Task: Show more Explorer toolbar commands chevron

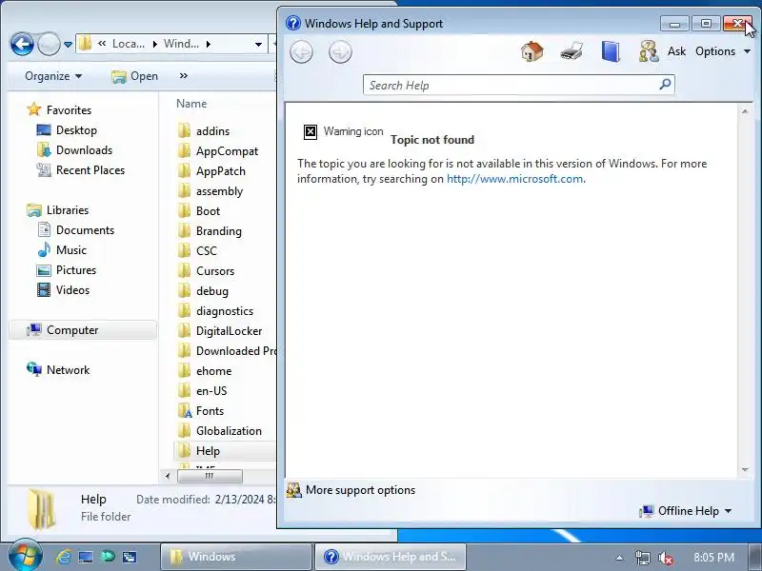Action: coord(183,76)
